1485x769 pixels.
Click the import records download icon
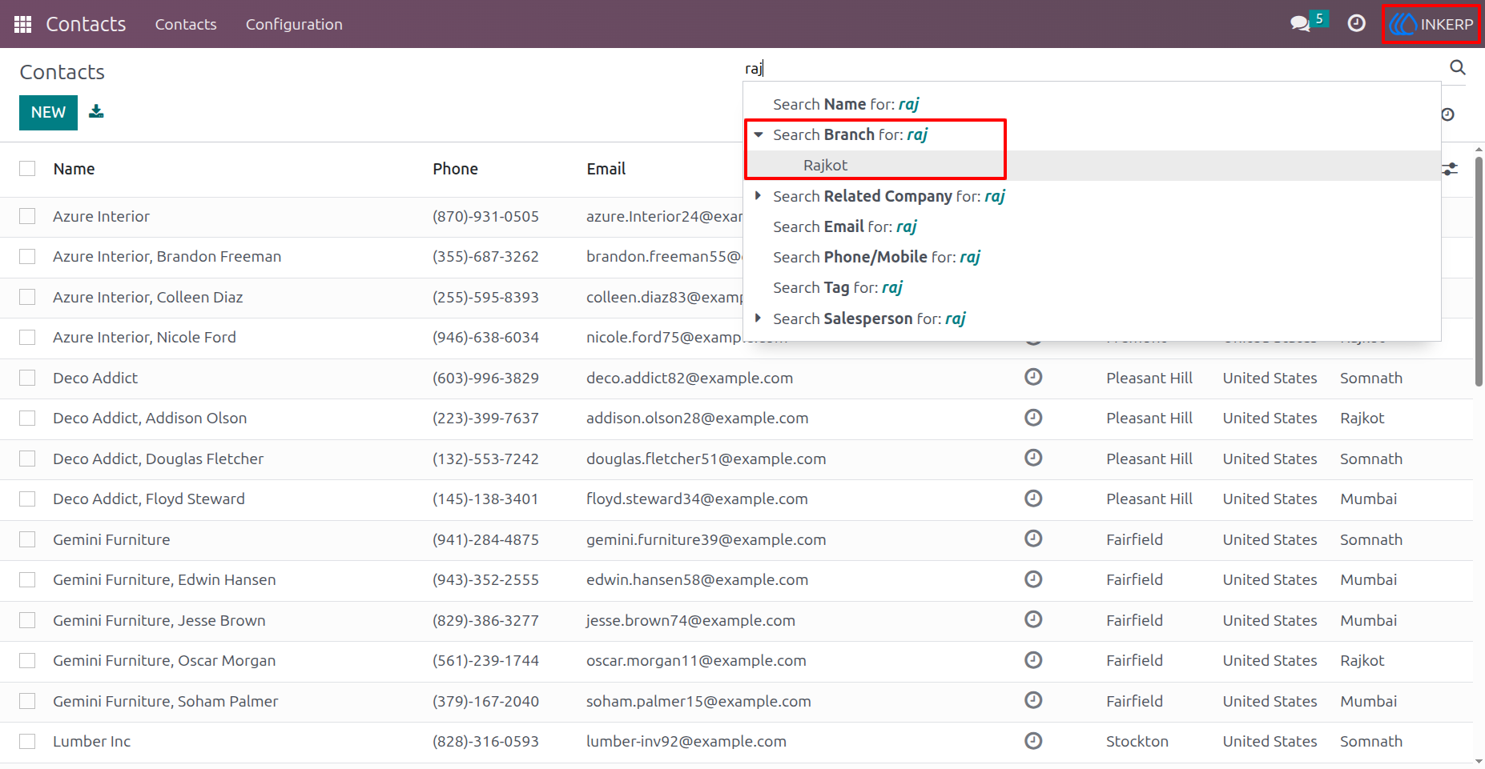click(x=96, y=111)
